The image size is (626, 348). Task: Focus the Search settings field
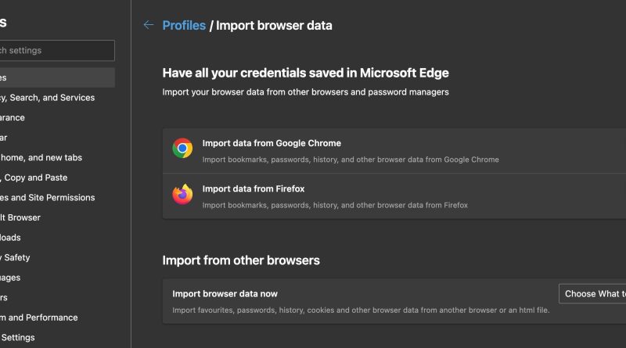click(x=57, y=50)
